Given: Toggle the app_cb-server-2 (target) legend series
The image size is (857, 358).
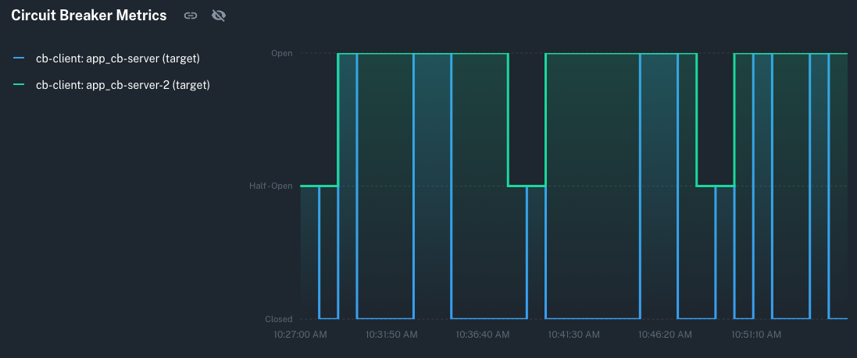Looking at the screenshot, I should (x=123, y=84).
